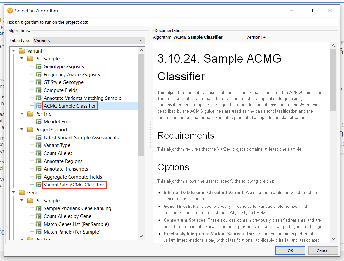Dismiss the dialog with Cancel
Viewport: 344px width, 261px height.
(x=323, y=250)
